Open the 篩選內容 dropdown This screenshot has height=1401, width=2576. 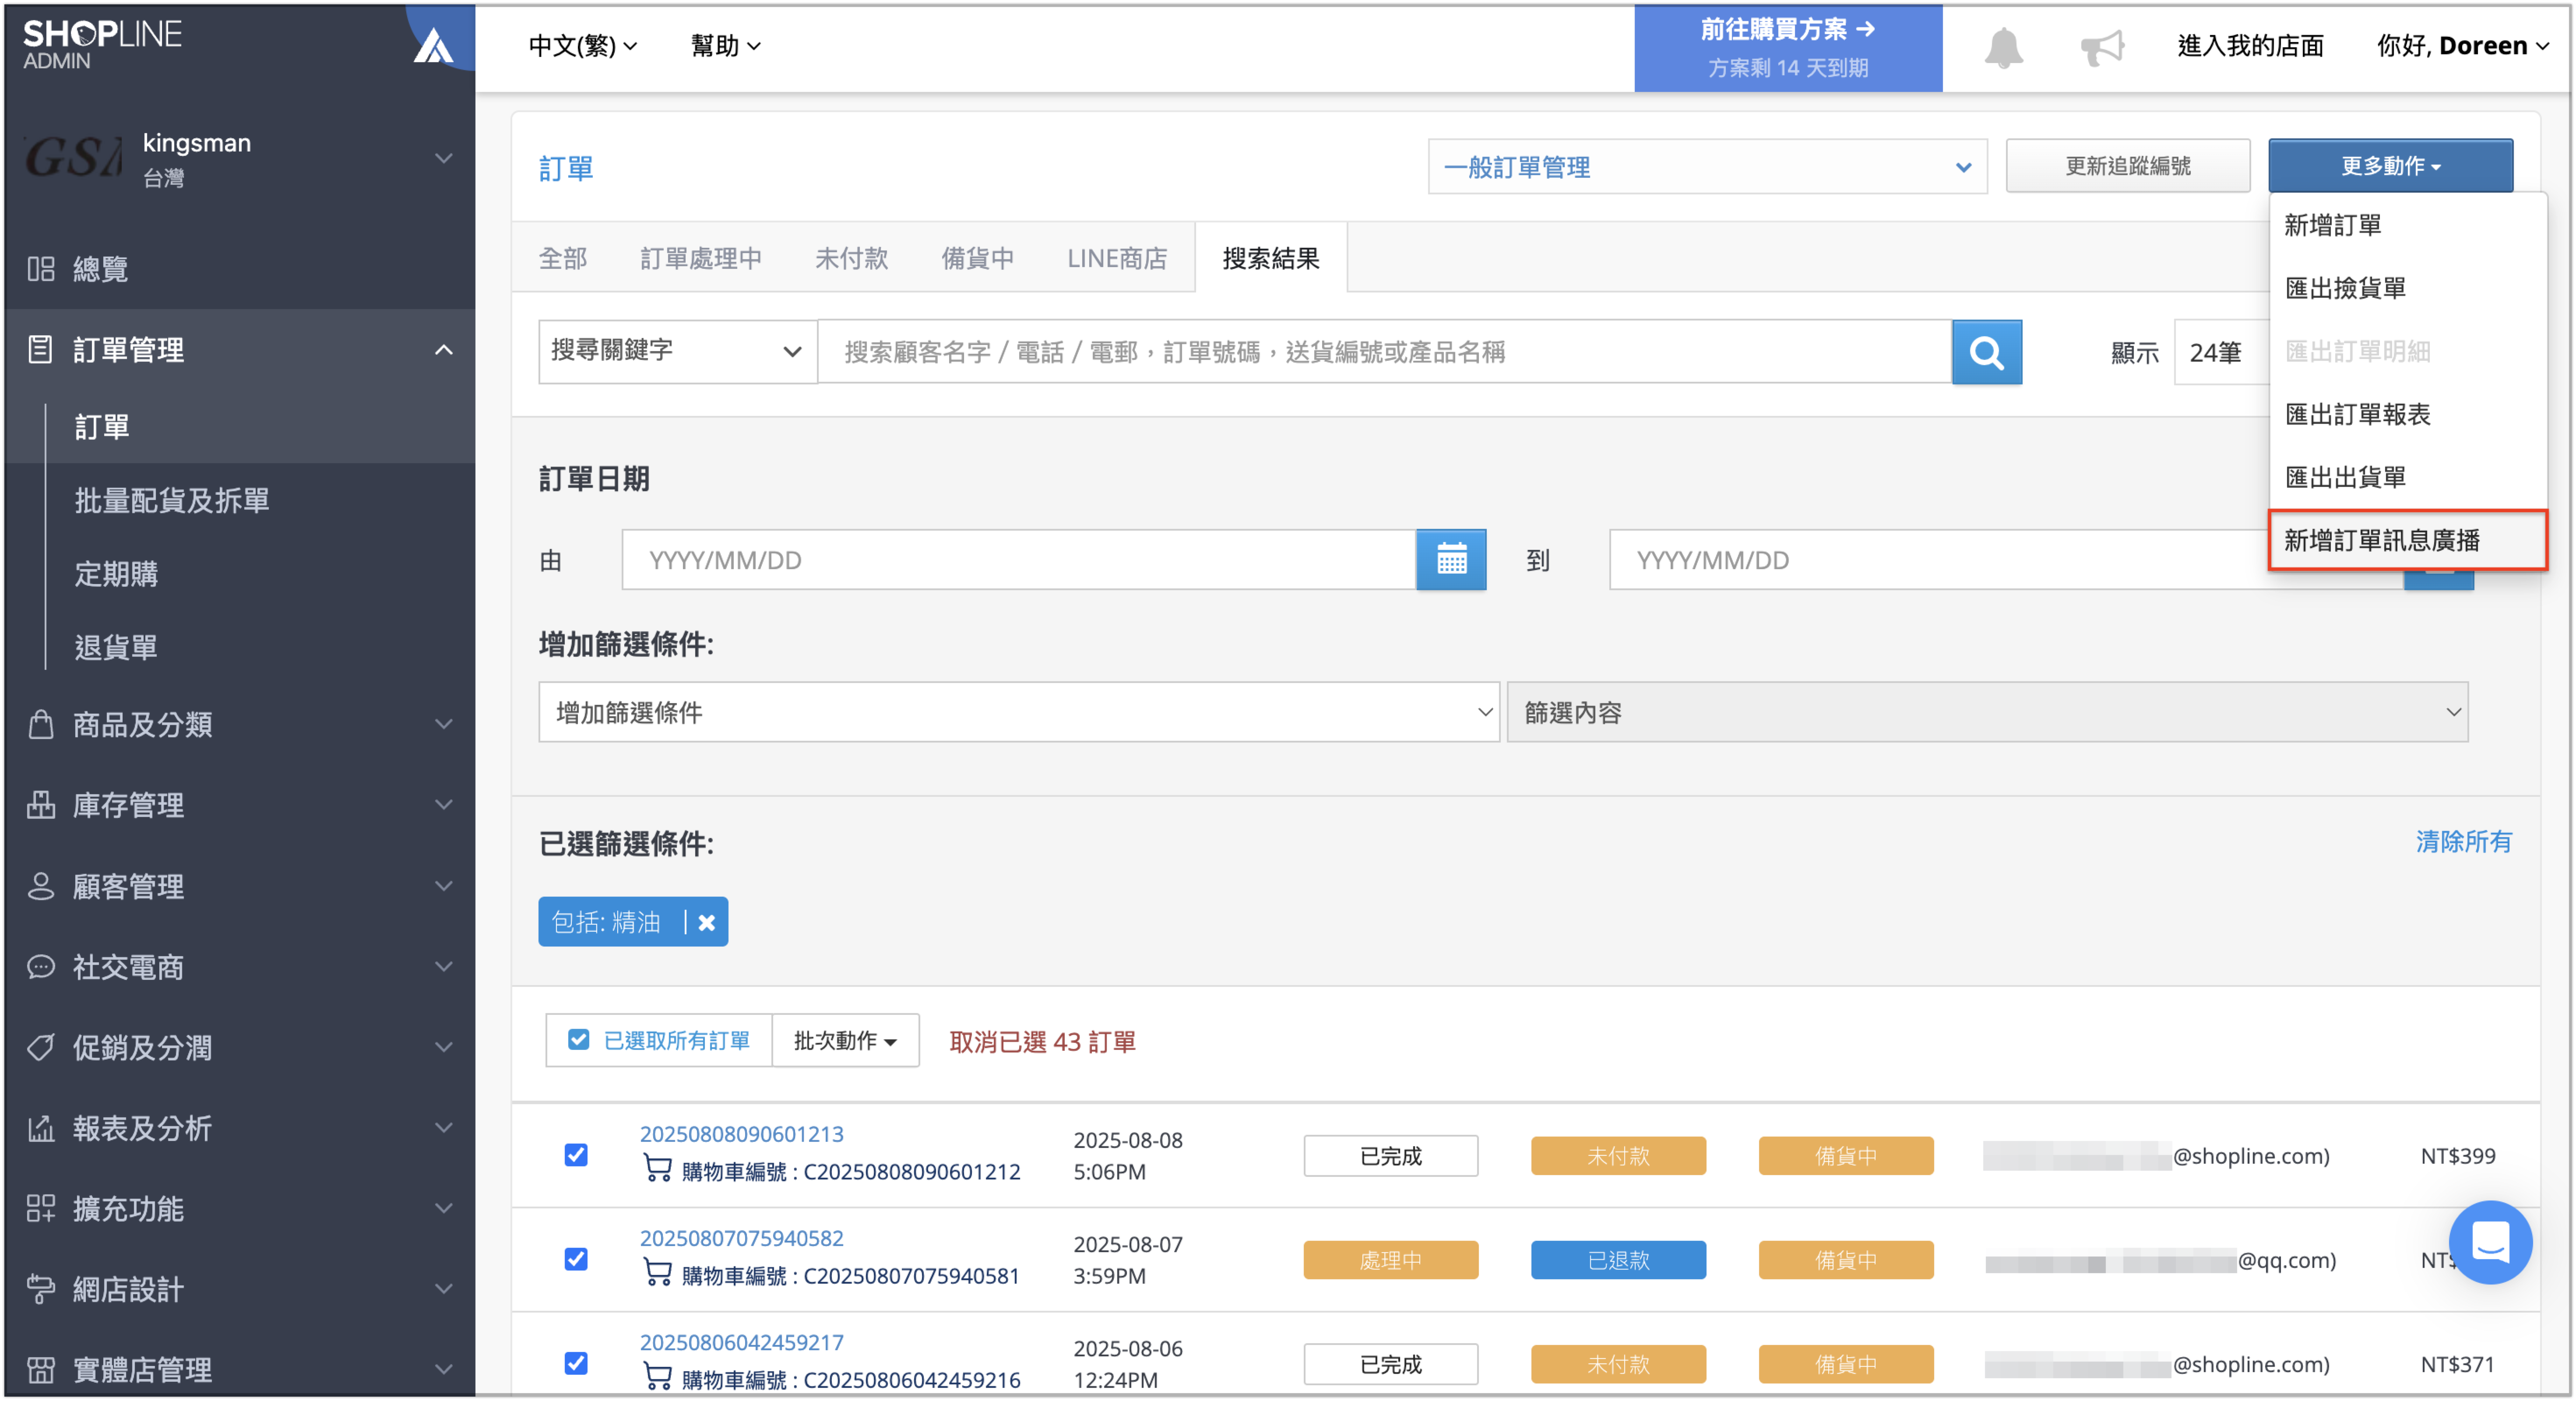pos(1987,712)
